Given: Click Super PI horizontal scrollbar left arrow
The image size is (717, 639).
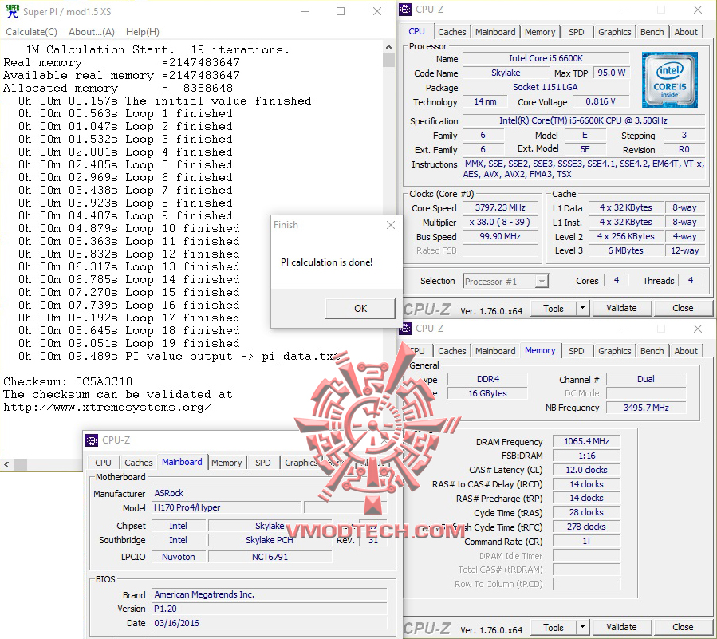Looking at the screenshot, I should [6, 464].
